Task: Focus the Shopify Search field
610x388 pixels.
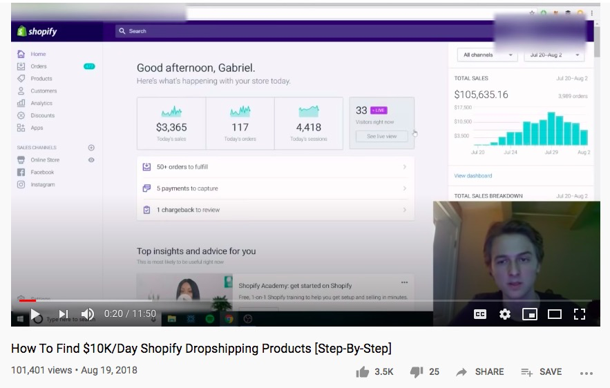Action: pos(303,31)
